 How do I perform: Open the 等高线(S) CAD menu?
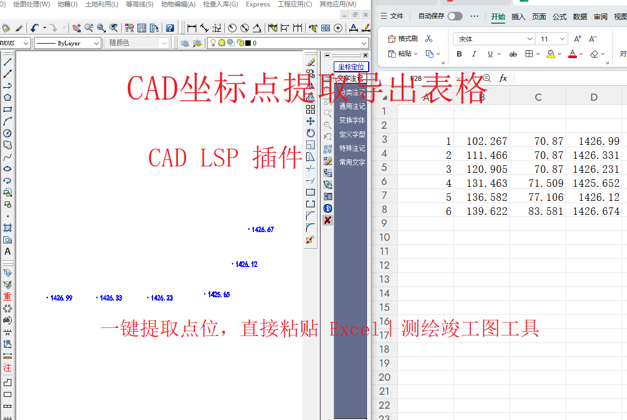[x=140, y=4]
